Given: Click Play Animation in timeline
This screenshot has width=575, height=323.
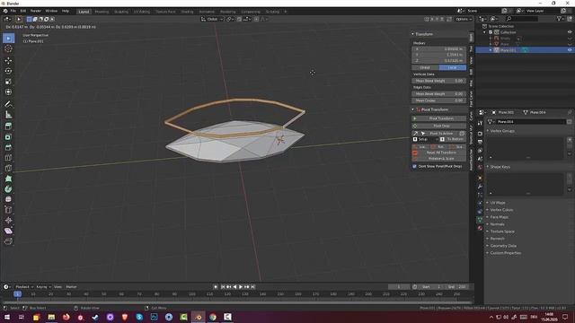Looking at the screenshot, I should [x=241, y=287].
